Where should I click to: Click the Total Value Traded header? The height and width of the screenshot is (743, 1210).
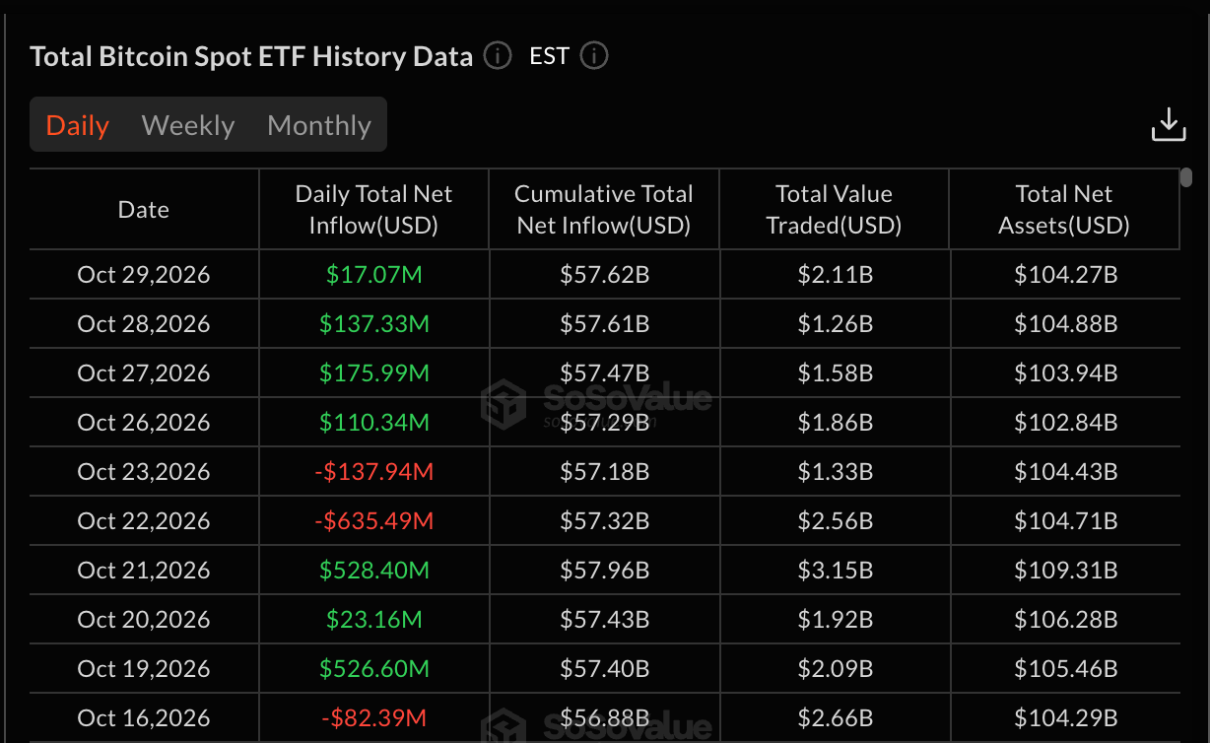pyautogui.click(x=835, y=209)
